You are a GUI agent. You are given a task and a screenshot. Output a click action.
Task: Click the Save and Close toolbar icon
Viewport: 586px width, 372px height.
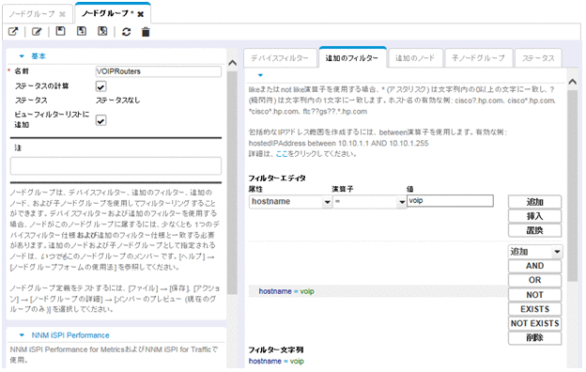tap(102, 31)
